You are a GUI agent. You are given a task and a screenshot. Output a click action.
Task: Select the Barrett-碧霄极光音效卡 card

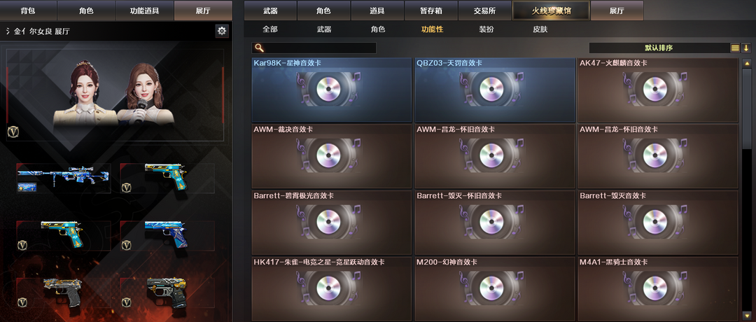(x=332, y=222)
